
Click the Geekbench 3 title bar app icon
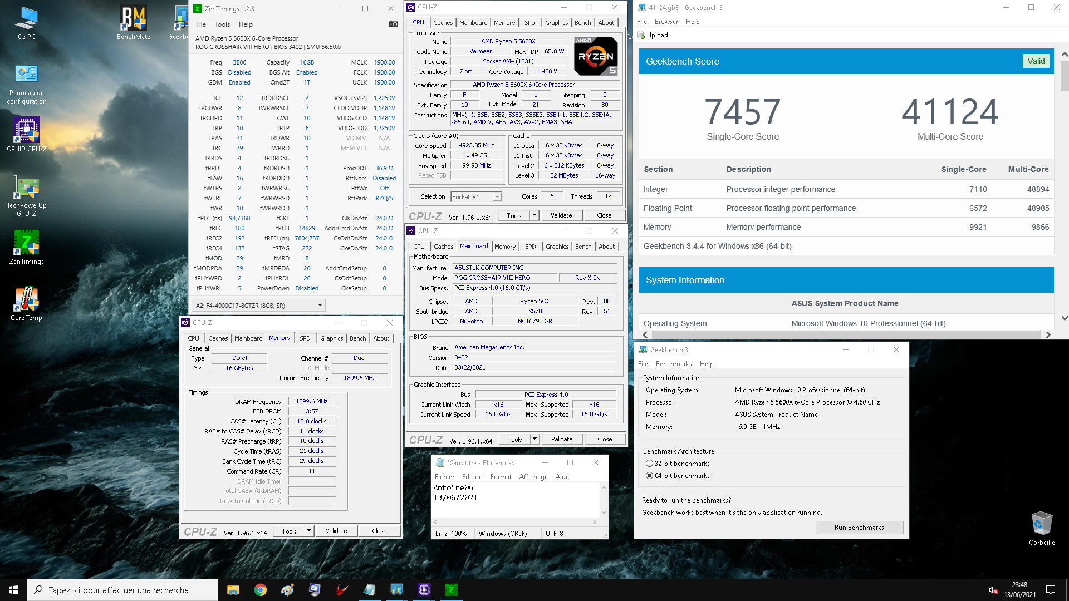[643, 349]
